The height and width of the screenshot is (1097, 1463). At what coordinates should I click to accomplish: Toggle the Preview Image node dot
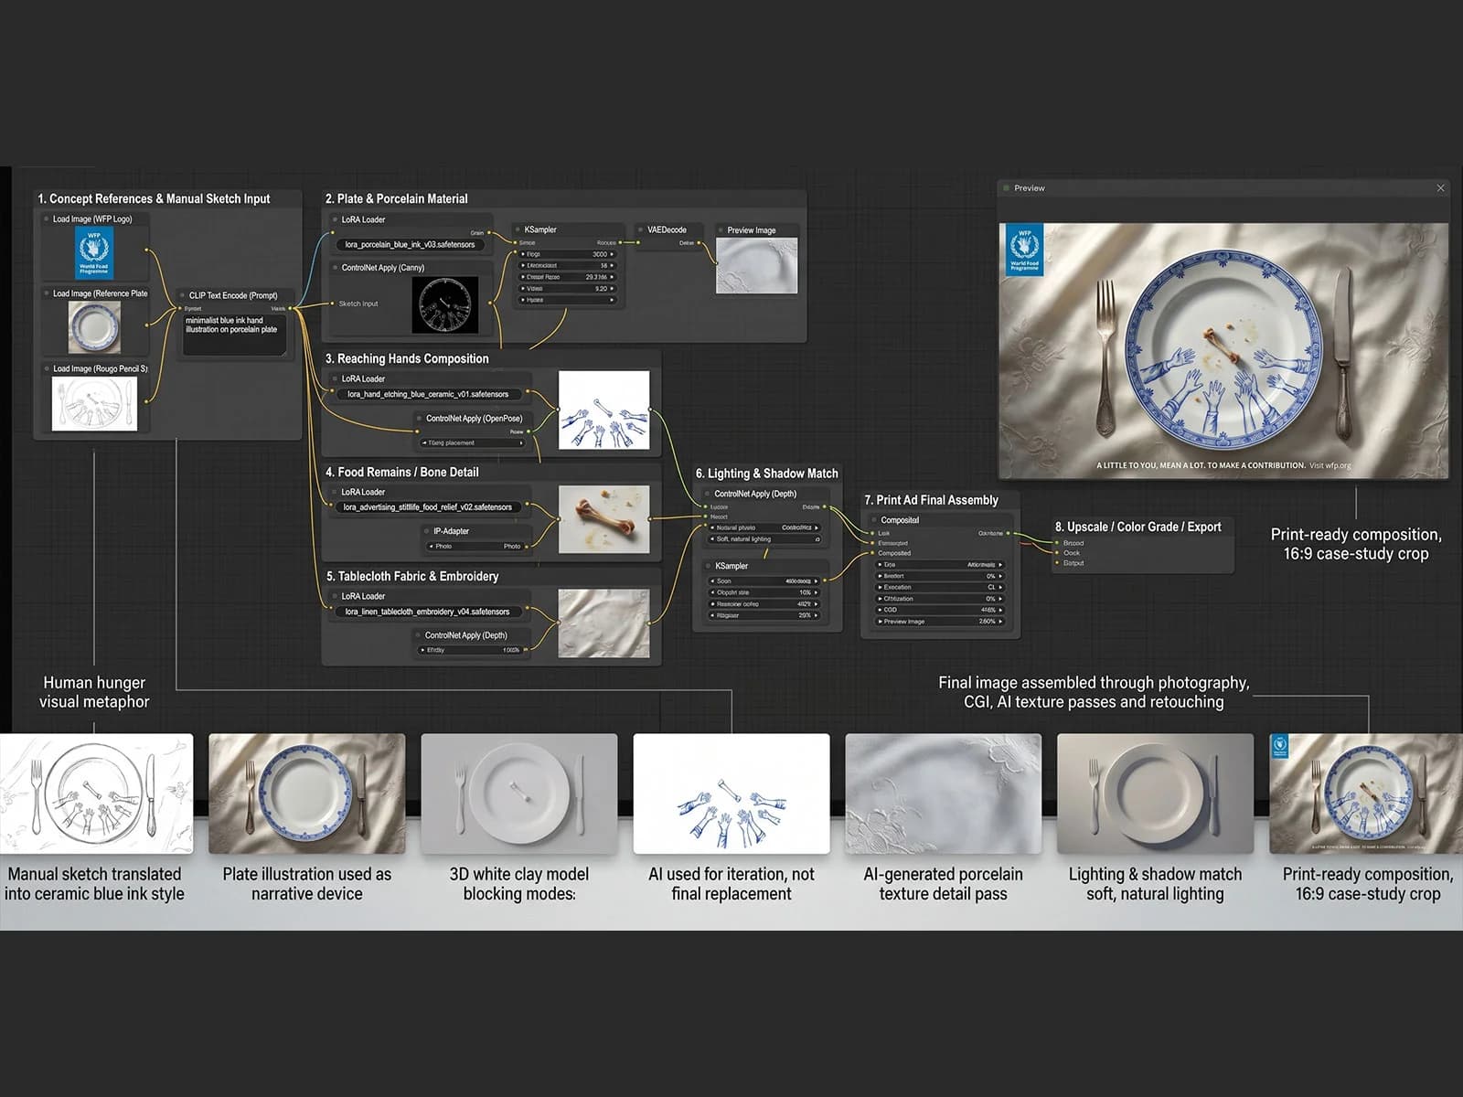721,230
